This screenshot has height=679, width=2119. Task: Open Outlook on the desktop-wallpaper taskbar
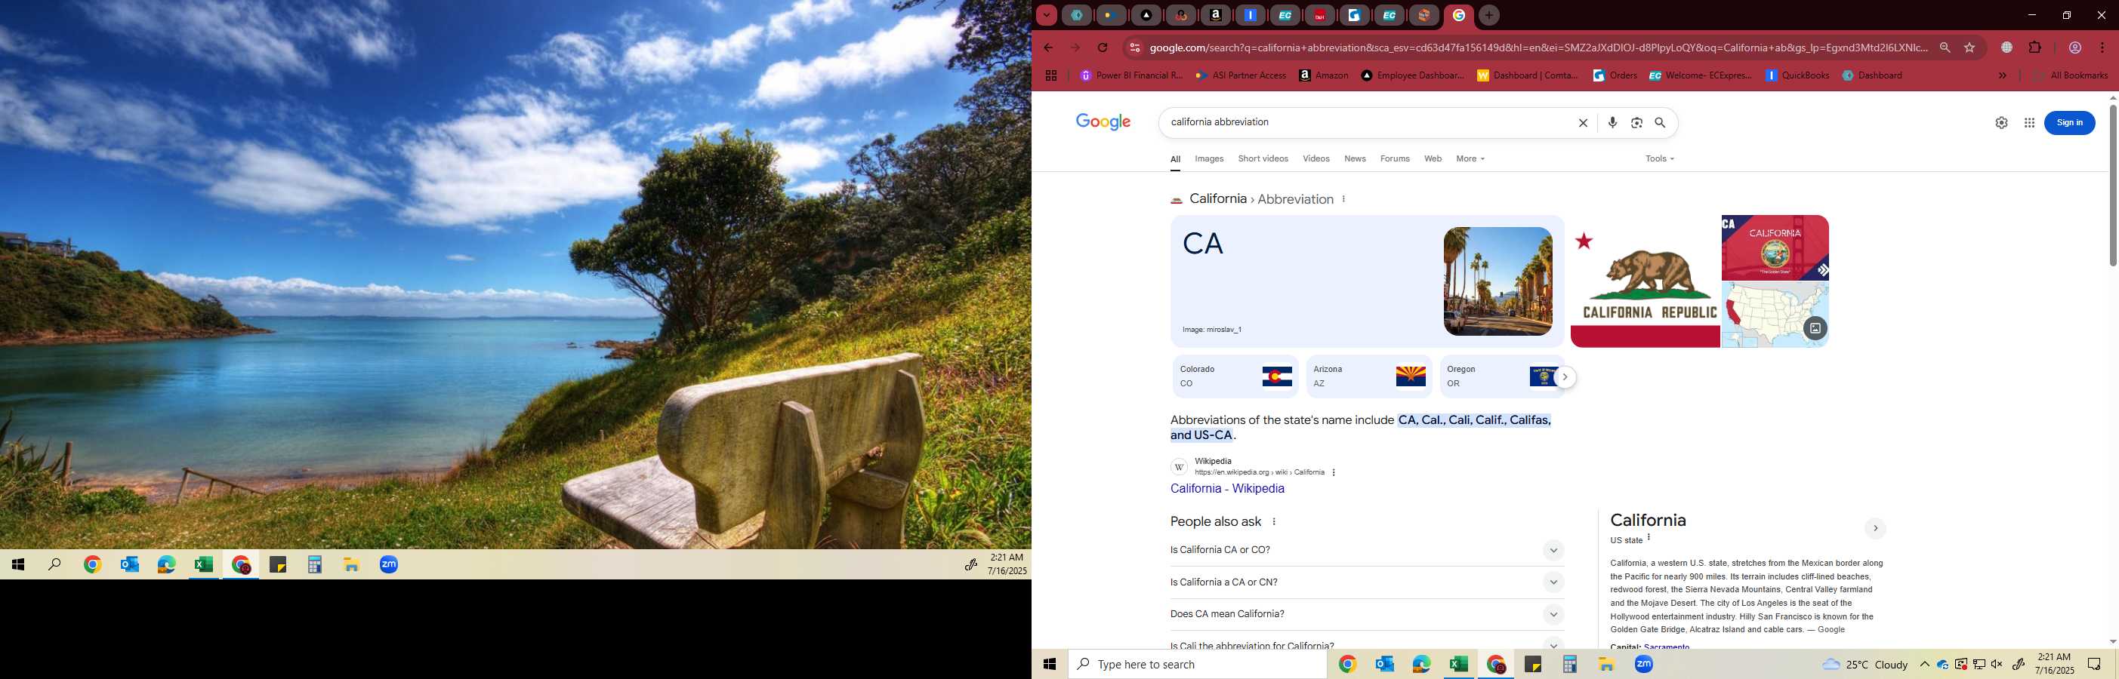coord(130,565)
